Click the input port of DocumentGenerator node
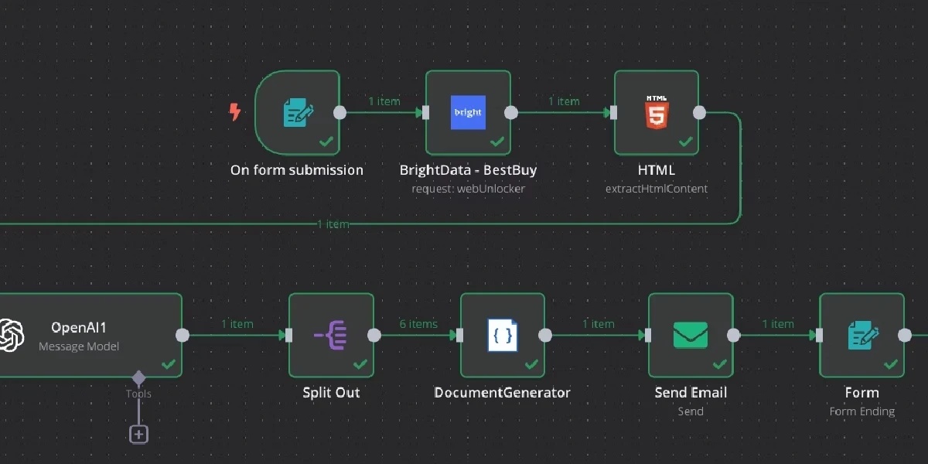This screenshot has width=928, height=464. (x=459, y=336)
